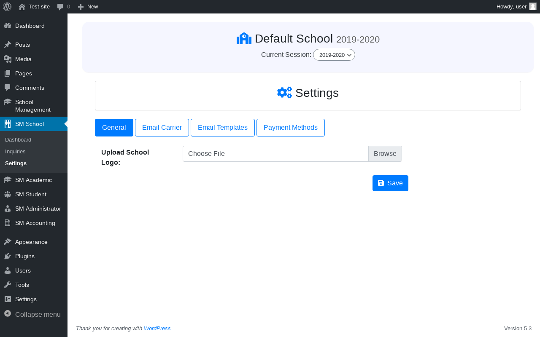Image resolution: width=540 pixels, height=337 pixels.
Task: Open Inquiries submenu under SM School
Action: 15,151
